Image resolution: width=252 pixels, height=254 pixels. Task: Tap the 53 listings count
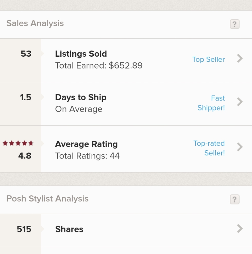pos(26,54)
